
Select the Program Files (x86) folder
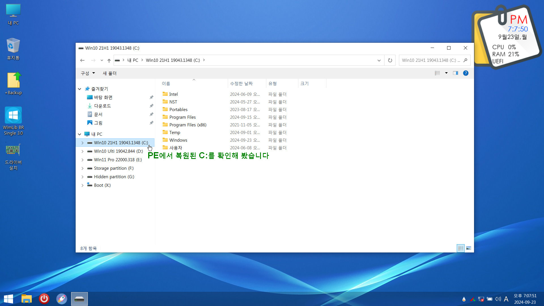(x=188, y=125)
